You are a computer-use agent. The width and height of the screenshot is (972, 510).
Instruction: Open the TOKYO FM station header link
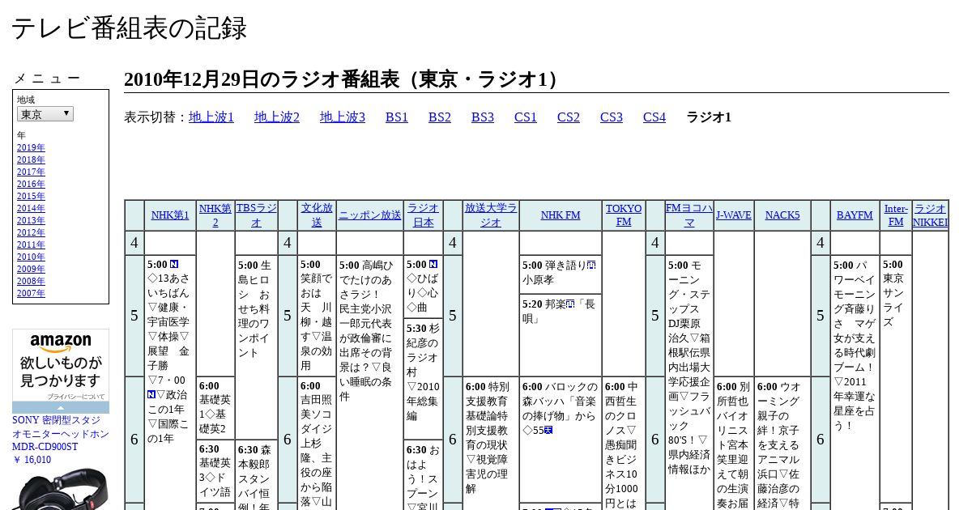click(624, 215)
